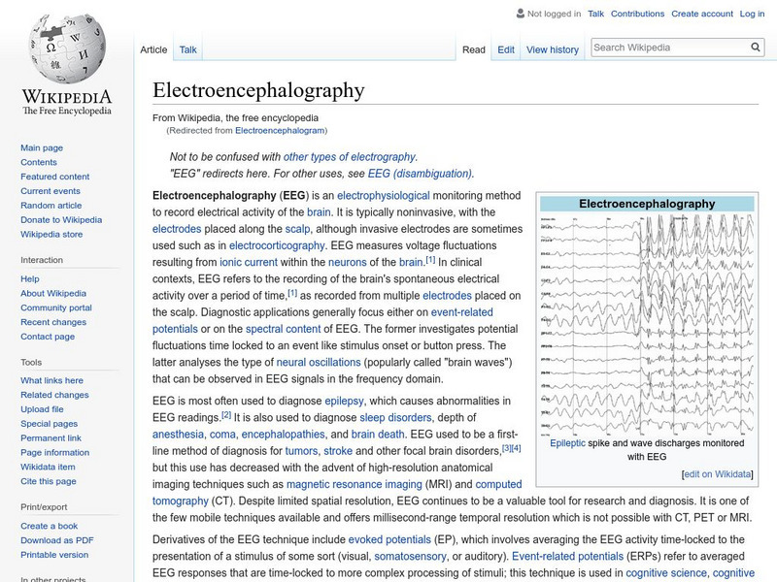This screenshot has height=582, width=777.
Task: Open the Article tab
Action: pos(153,49)
